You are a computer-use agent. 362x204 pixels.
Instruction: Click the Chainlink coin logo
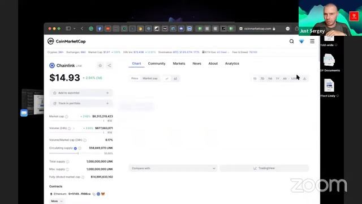(x=52, y=66)
